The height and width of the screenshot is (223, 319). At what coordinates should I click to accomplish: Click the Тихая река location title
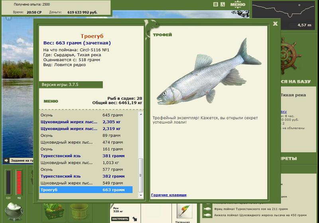point(293,95)
